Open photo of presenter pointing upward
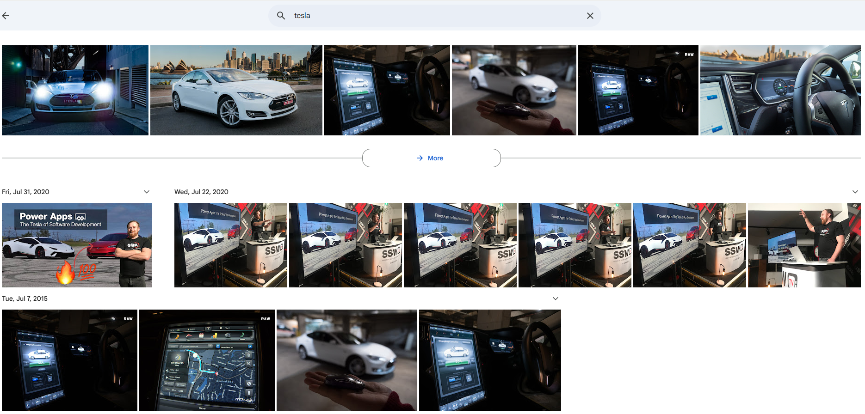865x414 pixels. pos(804,245)
